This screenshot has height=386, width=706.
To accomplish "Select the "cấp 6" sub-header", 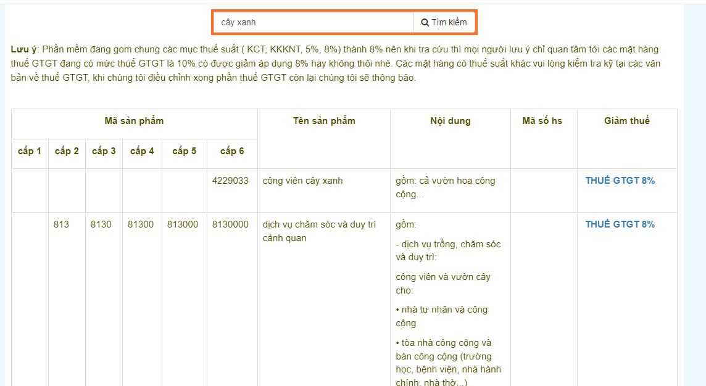I will click(x=232, y=151).
